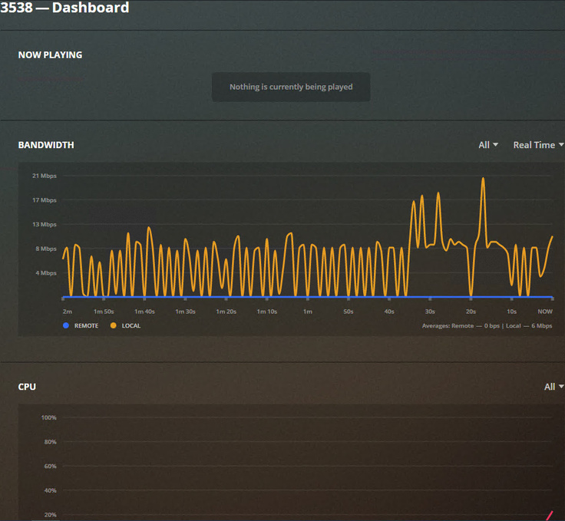Click the '13 Mbps' axis label

click(x=45, y=224)
